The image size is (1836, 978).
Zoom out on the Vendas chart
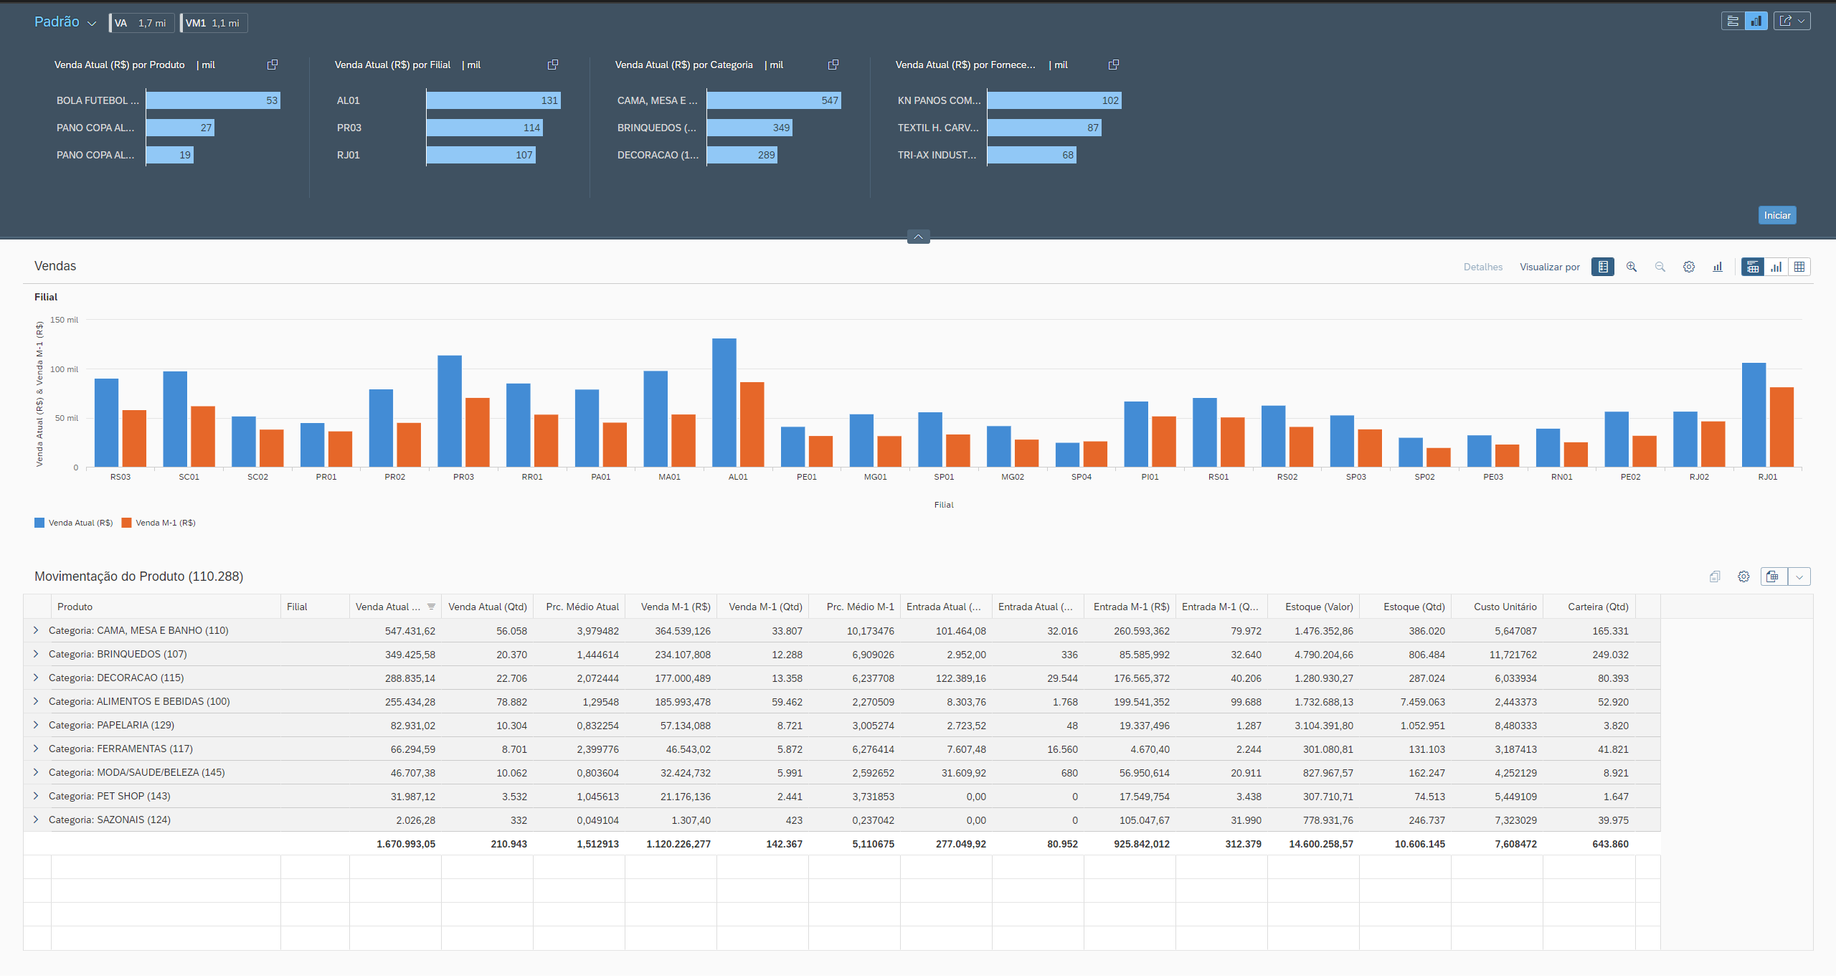click(1660, 267)
